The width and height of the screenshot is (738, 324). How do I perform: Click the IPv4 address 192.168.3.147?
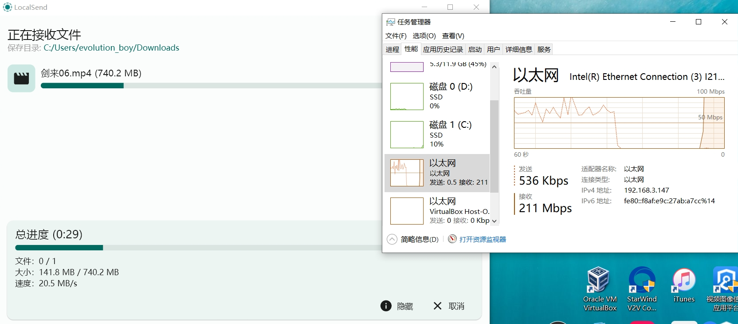(647, 190)
